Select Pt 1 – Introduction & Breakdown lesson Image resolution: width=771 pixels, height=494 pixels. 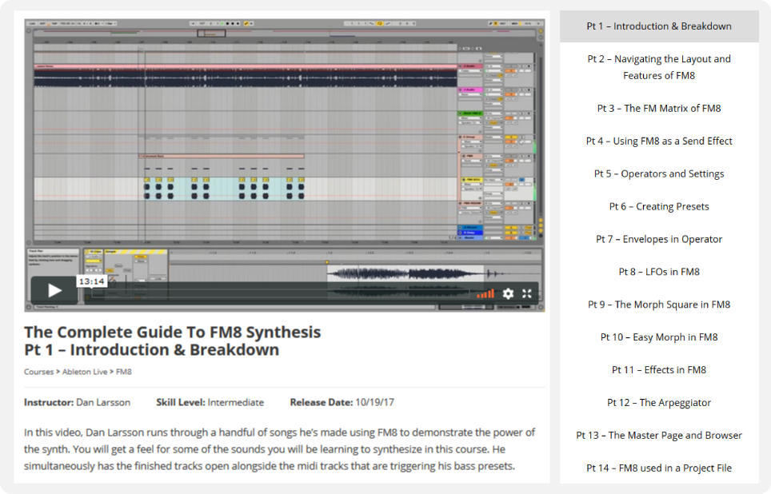tap(659, 26)
